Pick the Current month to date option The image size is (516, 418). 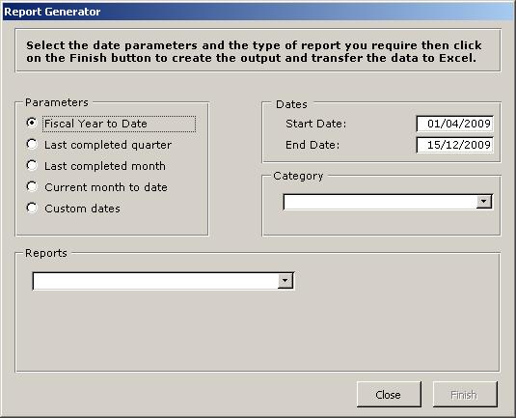click(32, 186)
